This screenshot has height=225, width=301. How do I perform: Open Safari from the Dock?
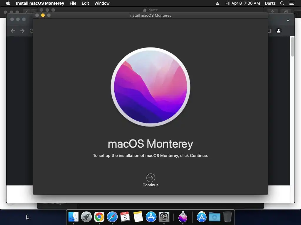tap(112, 217)
